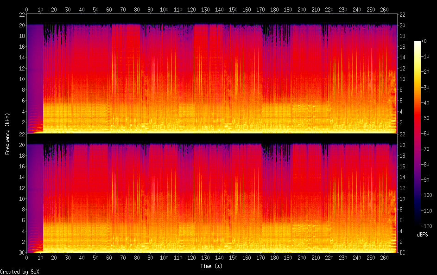This screenshot has height=275, width=437.
Task: Click the 'dBFS' unit label
Action: [422, 235]
